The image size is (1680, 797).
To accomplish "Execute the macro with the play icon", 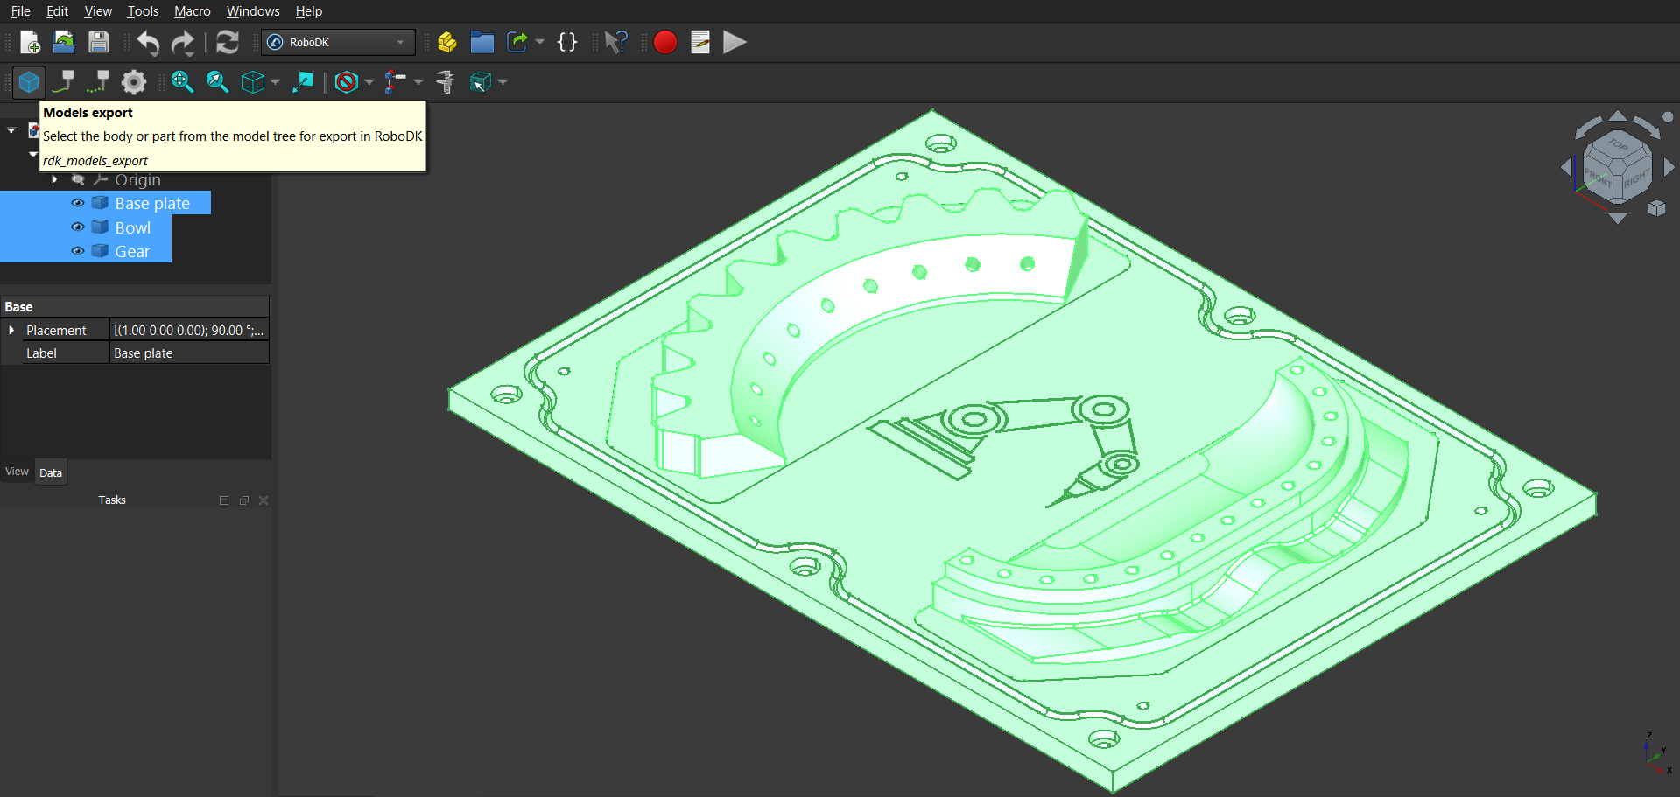I will [x=735, y=41].
